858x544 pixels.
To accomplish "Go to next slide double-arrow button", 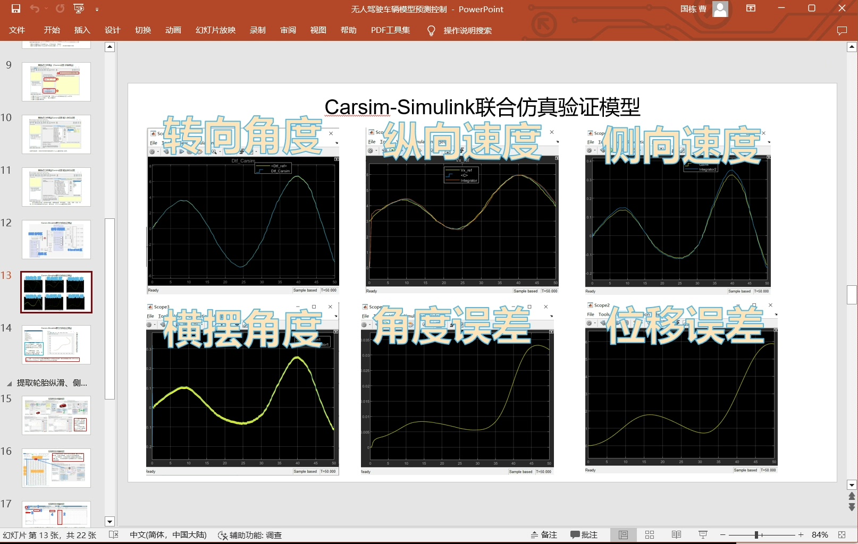I will point(852,507).
